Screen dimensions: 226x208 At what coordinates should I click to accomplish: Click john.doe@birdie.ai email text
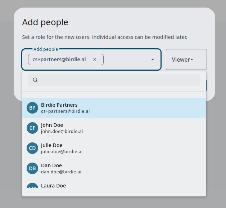62,132
